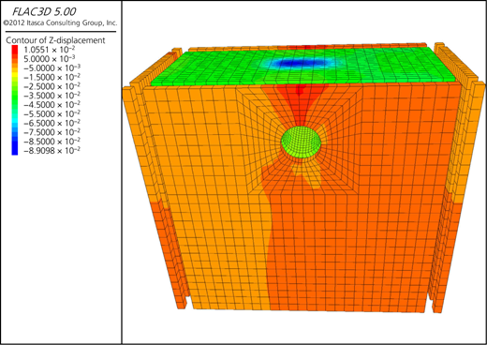Click the FLAC3D 5.00 title text
Image resolution: width=487 pixels, height=345 pixels.
point(44,11)
